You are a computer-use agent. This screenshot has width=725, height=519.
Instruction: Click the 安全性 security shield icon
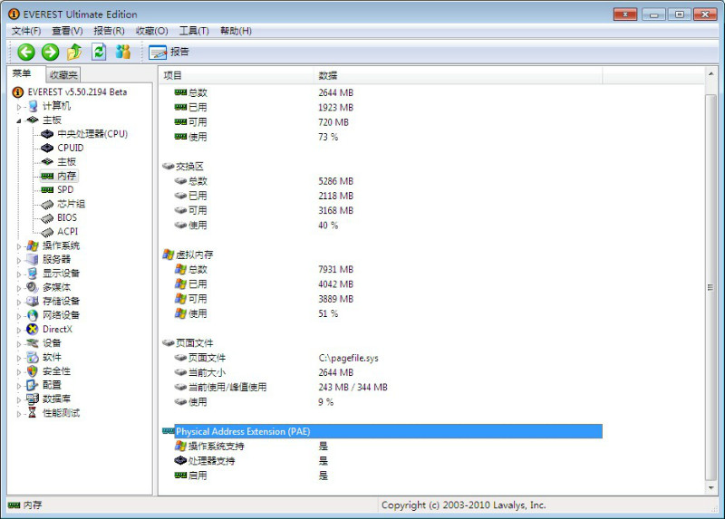coord(33,371)
